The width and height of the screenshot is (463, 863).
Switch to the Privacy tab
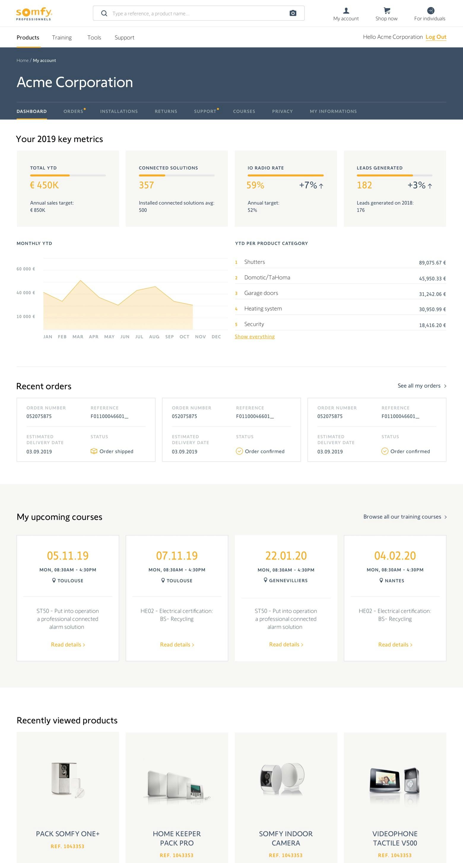(283, 111)
